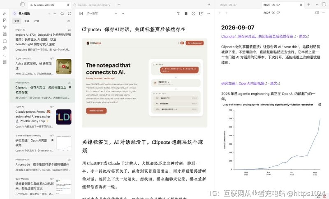
Task: Expand the left pane tab list dropdown
Action: pyautogui.click(x=209, y=5)
